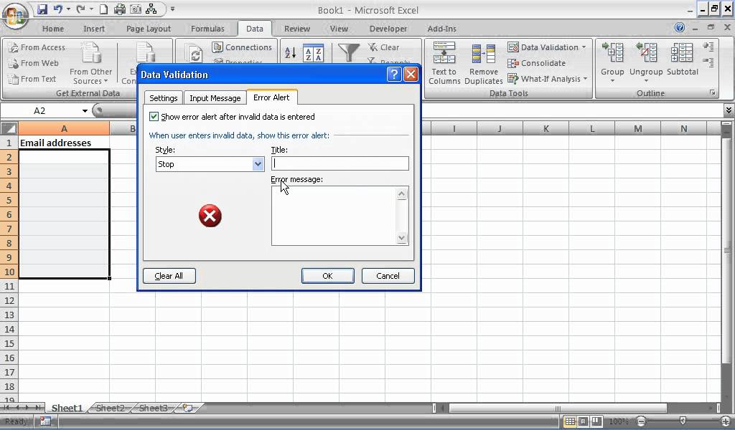This screenshot has width=735, height=430.
Task: Click the Refresh All icon
Action: [x=193, y=53]
